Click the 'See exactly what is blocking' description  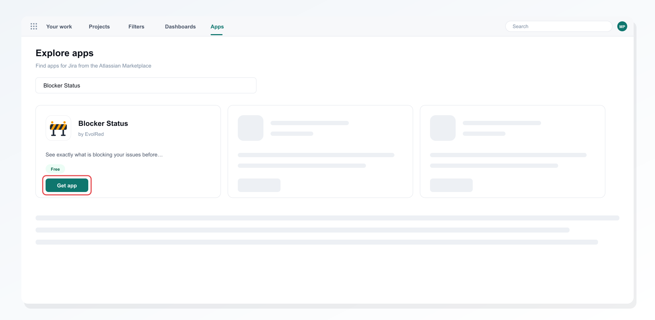(104, 155)
